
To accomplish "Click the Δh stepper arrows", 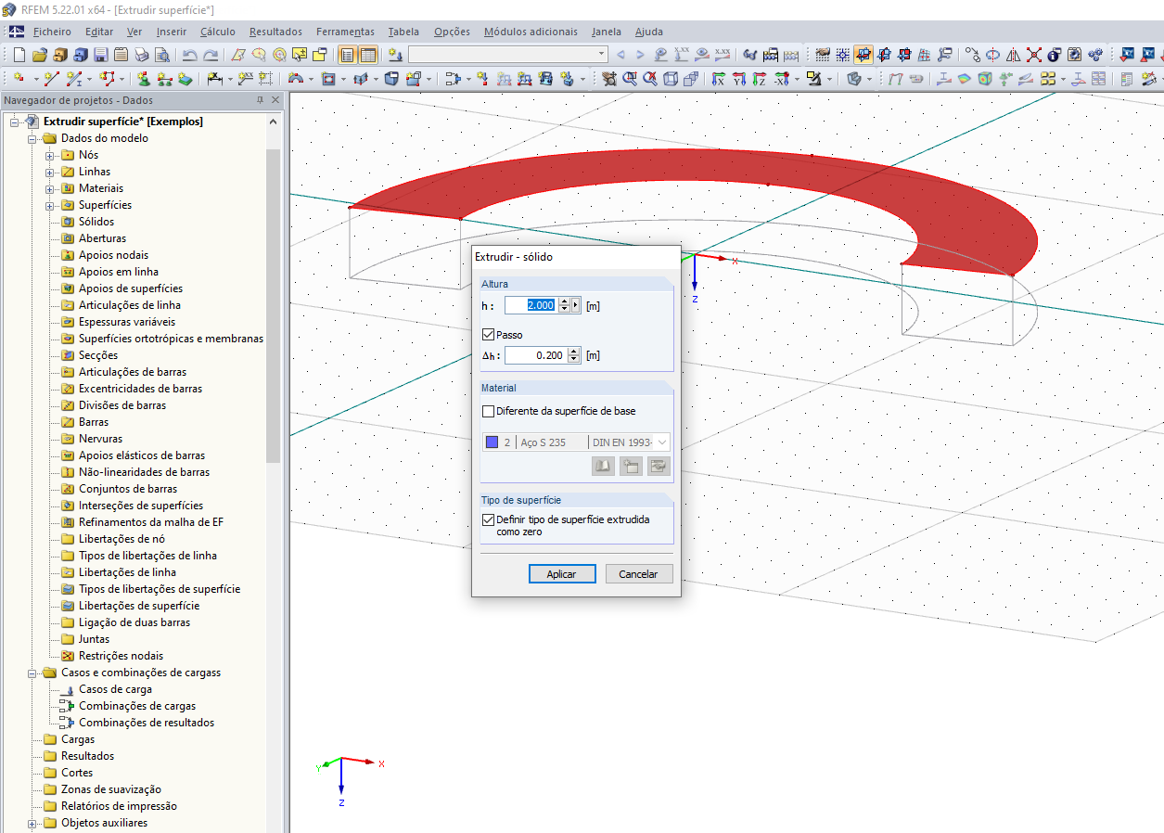I will tap(574, 354).
